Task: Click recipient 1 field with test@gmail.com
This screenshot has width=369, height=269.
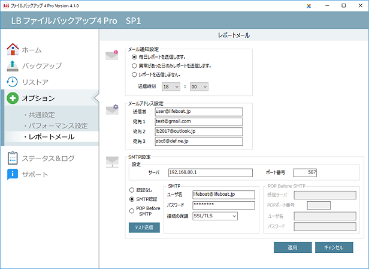Action: 199,122
